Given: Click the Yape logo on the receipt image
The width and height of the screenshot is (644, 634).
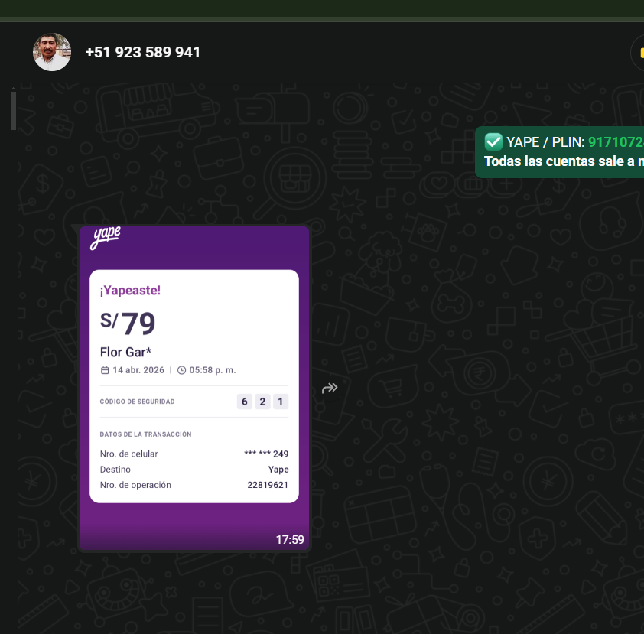Looking at the screenshot, I should point(105,238).
